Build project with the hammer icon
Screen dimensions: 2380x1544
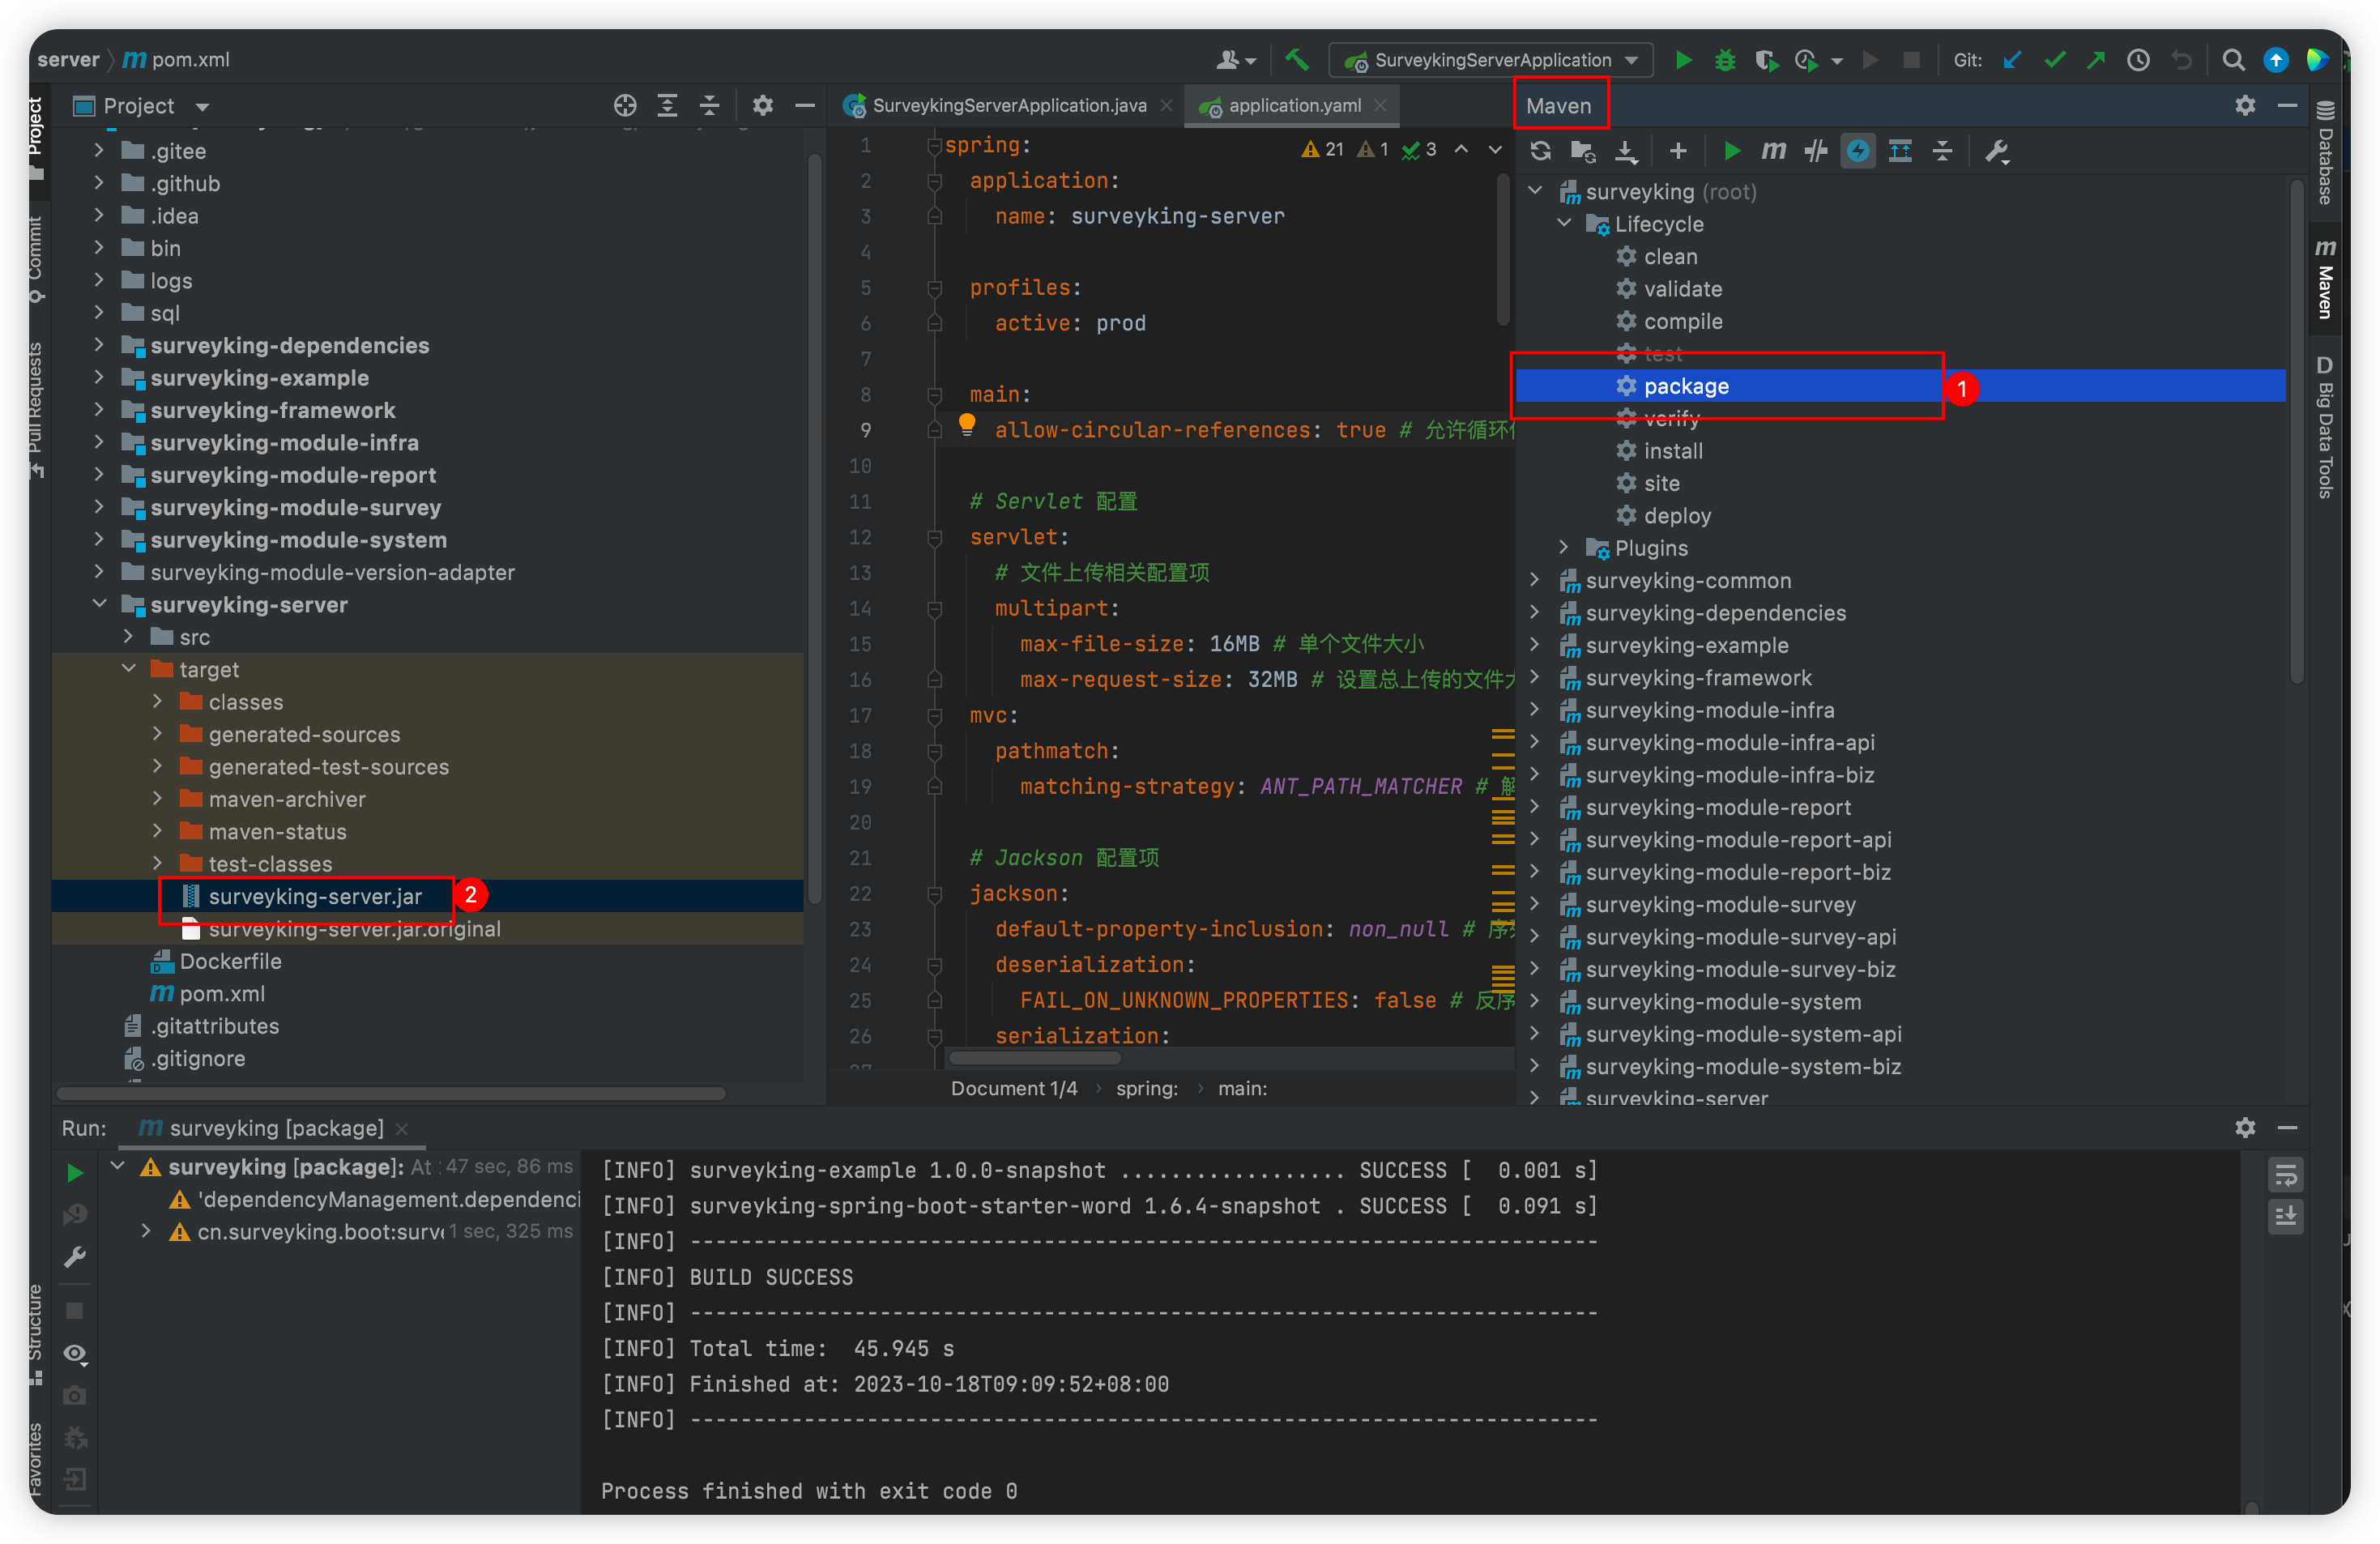[x=1297, y=60]
